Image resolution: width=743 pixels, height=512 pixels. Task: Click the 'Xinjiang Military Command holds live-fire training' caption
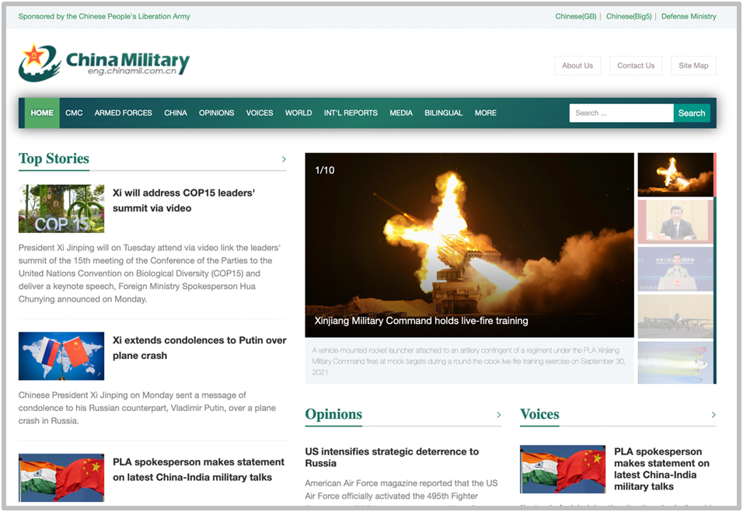tap(421, 321)
